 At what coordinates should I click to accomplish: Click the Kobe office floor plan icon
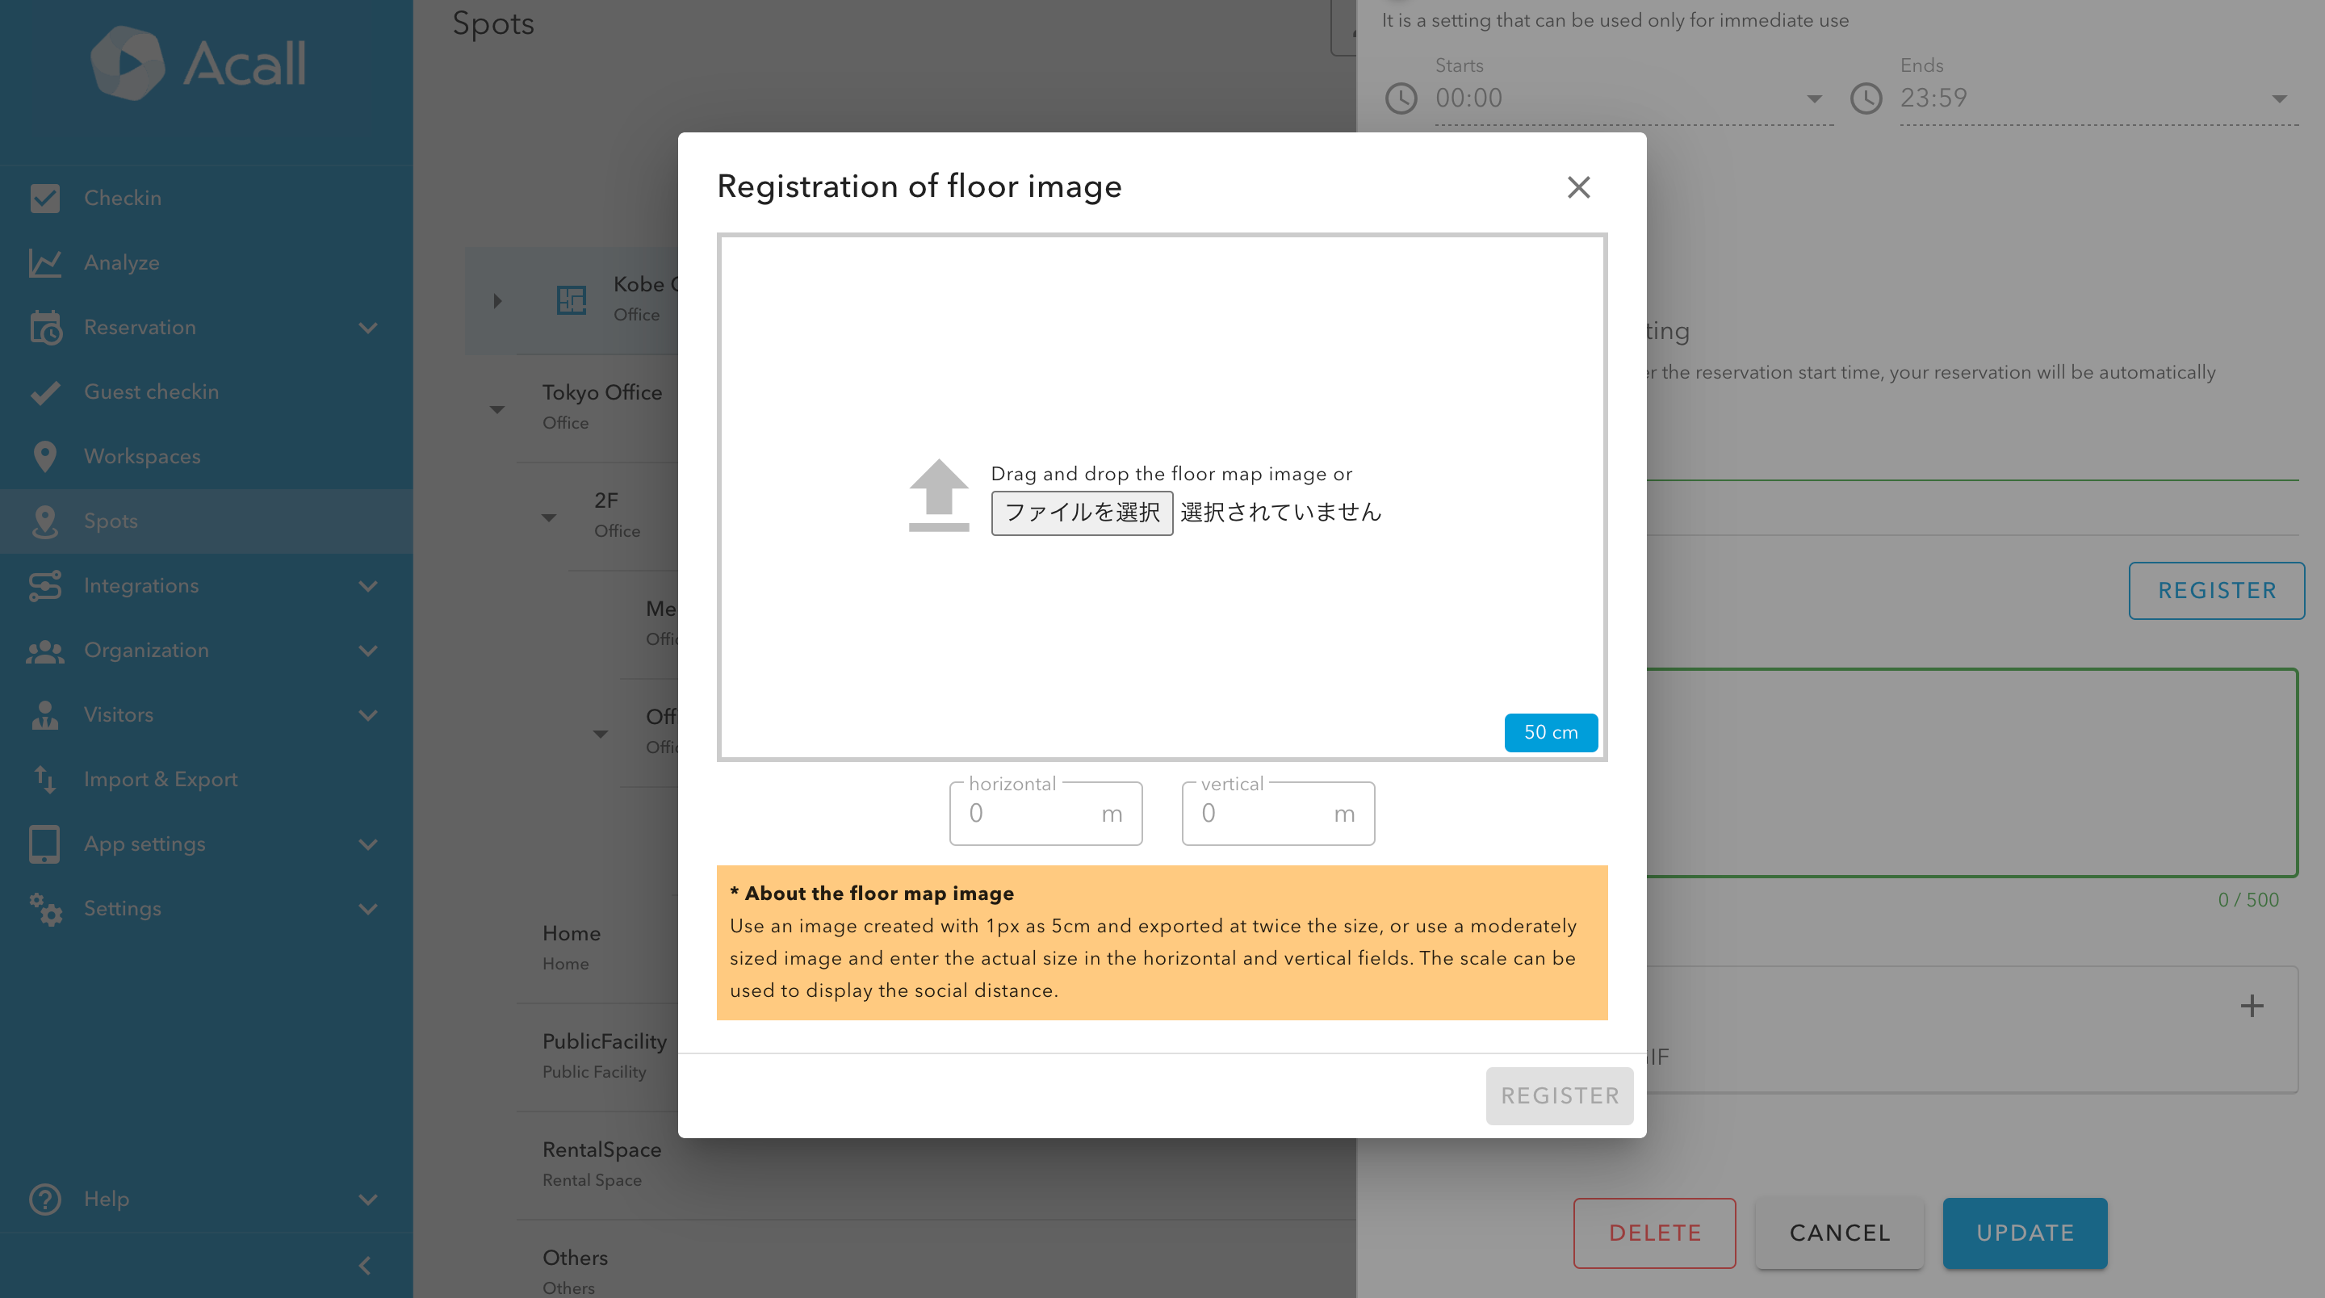tap(572, 299)
